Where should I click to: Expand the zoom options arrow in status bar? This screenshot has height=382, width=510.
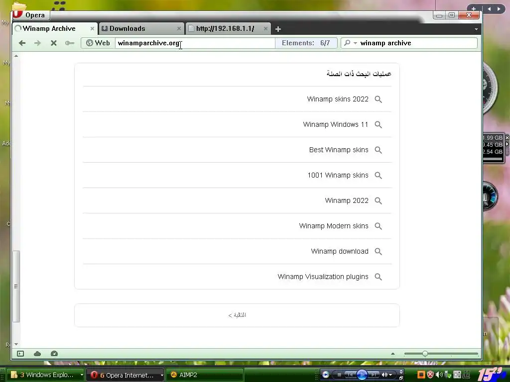point(392,354)
